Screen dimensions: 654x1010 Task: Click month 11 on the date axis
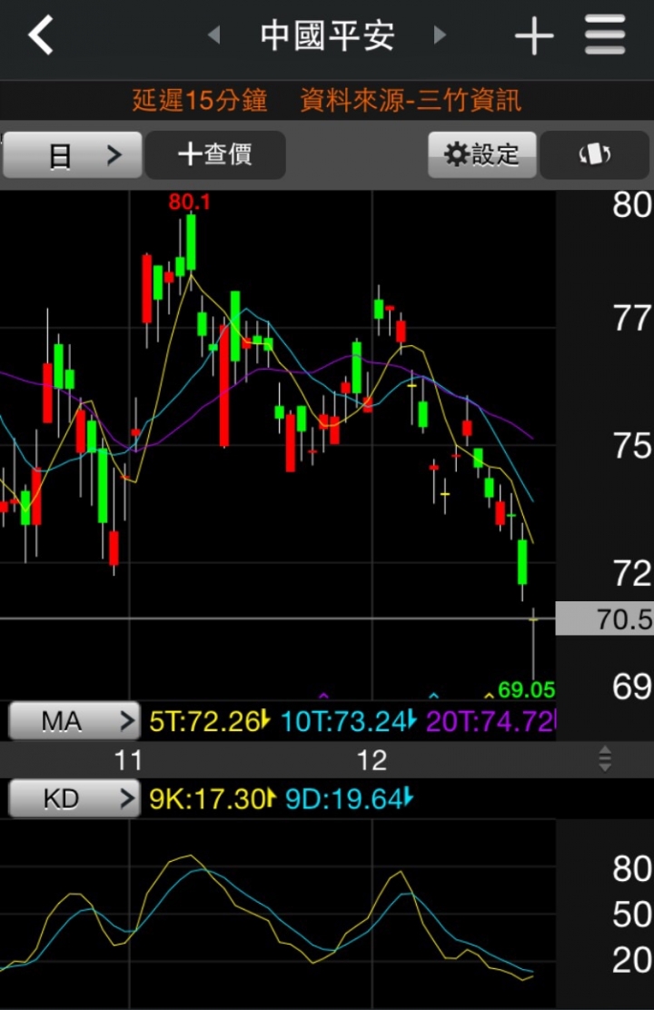click(x=128, y=760)
